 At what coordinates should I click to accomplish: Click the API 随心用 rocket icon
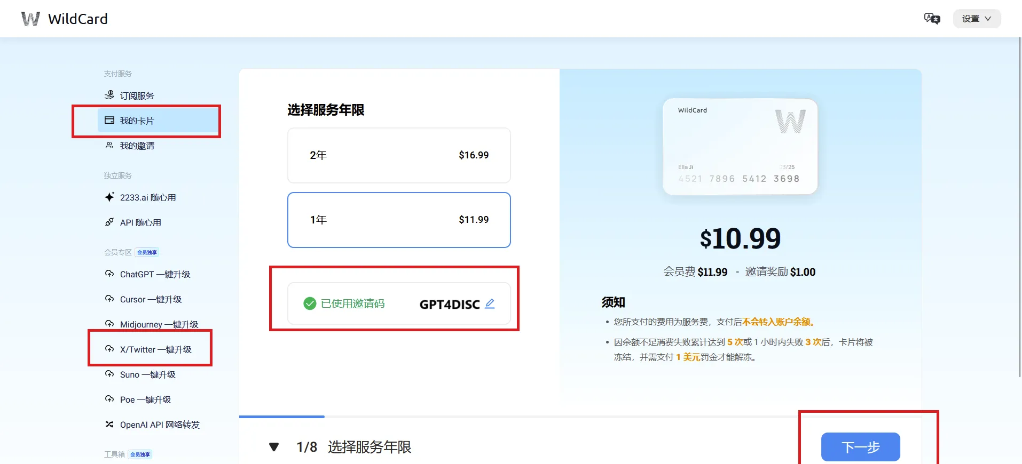click(x=109, y=222)
